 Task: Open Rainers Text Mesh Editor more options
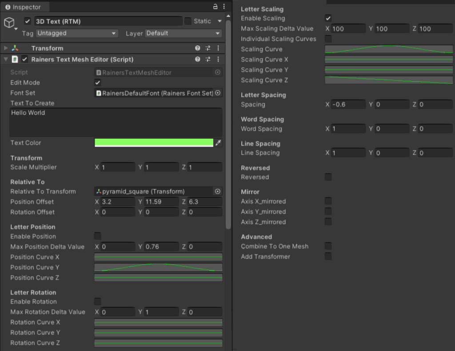click(218, 59)
